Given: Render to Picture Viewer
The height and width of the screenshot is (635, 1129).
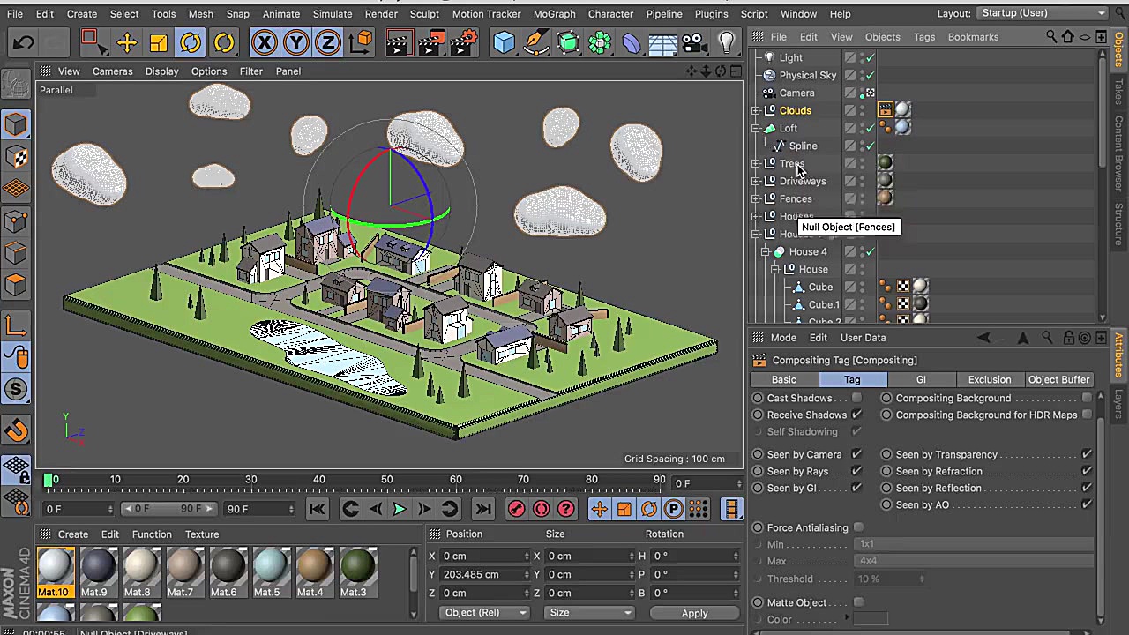Looking at the screenshot, I should click(430, 42).
